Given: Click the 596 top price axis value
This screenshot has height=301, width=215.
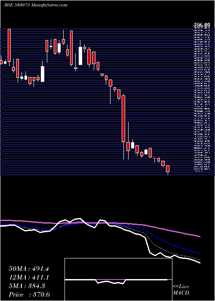Looking at the screenshot, I should [201, 25].
